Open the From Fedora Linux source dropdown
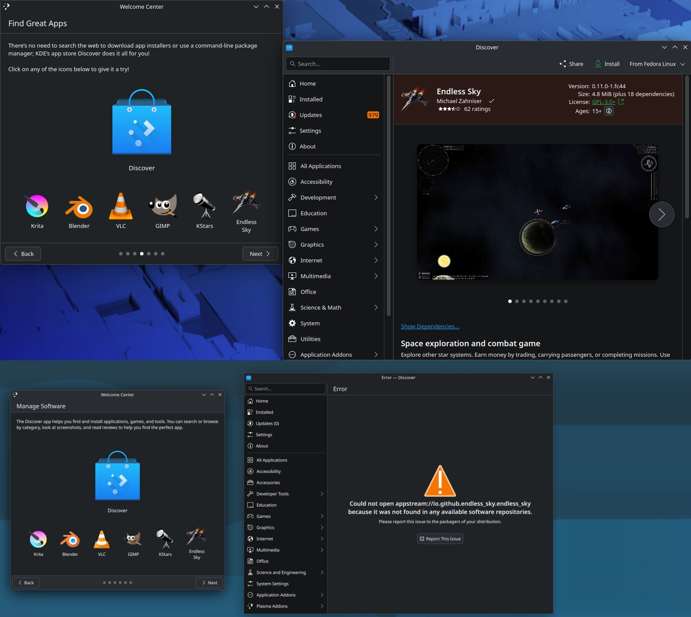 (x=657, y=64)
